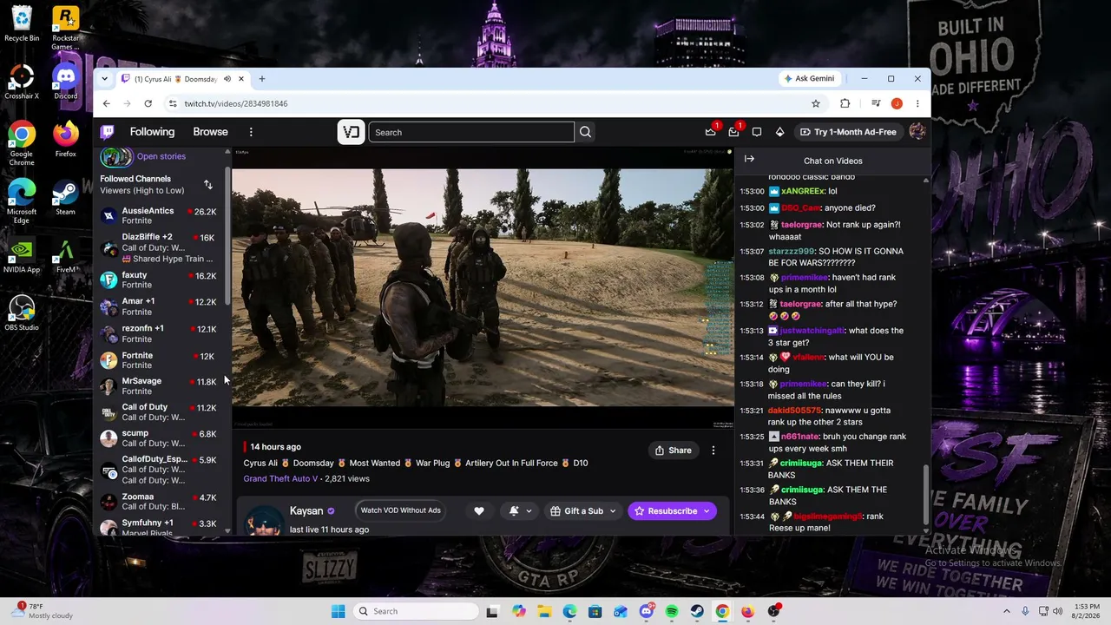
Task: Reload the Twitch page
Action: click(148, 103)
